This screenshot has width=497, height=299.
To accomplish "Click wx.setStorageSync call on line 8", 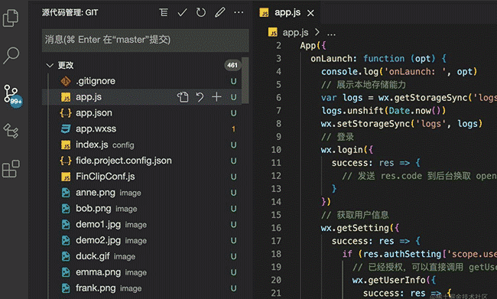I will pyautogui.click(x=401, y=124).
